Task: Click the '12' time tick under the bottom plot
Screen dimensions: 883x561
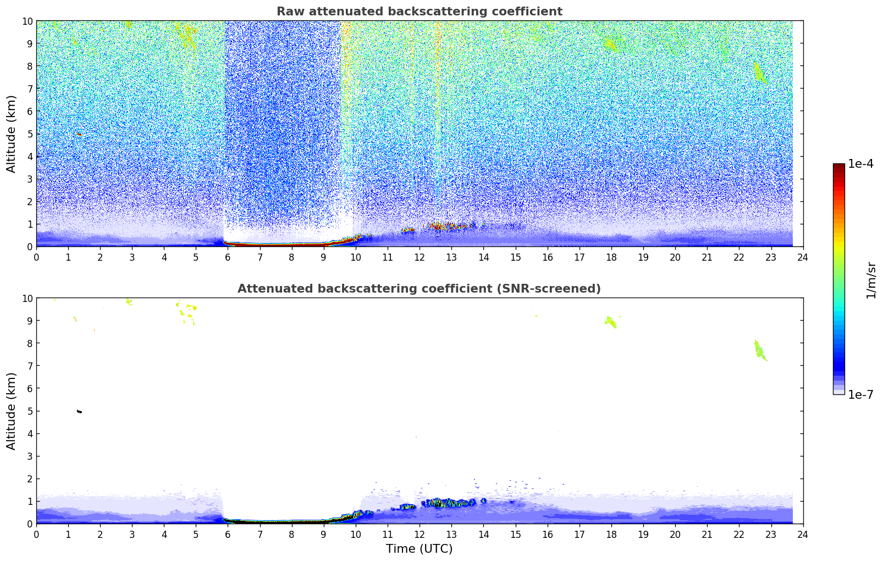Action: [420, 535]
